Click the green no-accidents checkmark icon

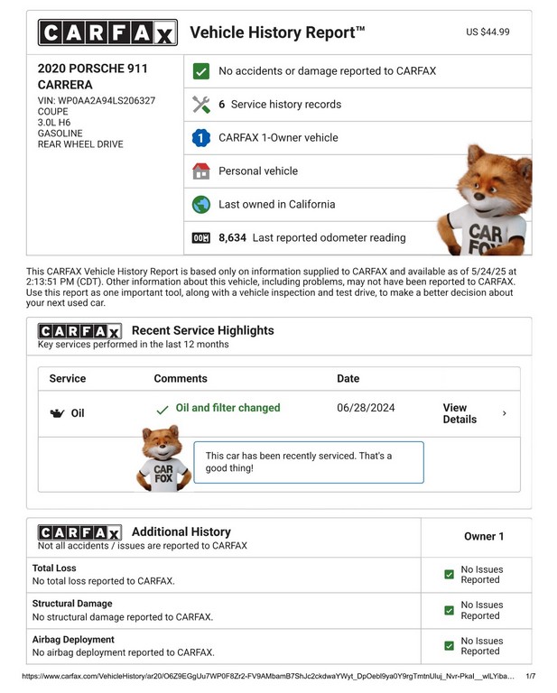coord(201,71)
